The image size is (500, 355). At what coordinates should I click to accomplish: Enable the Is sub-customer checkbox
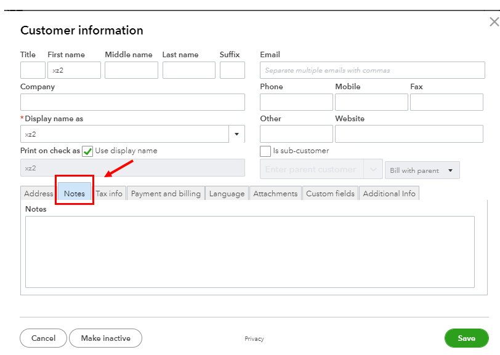point(265,151)
